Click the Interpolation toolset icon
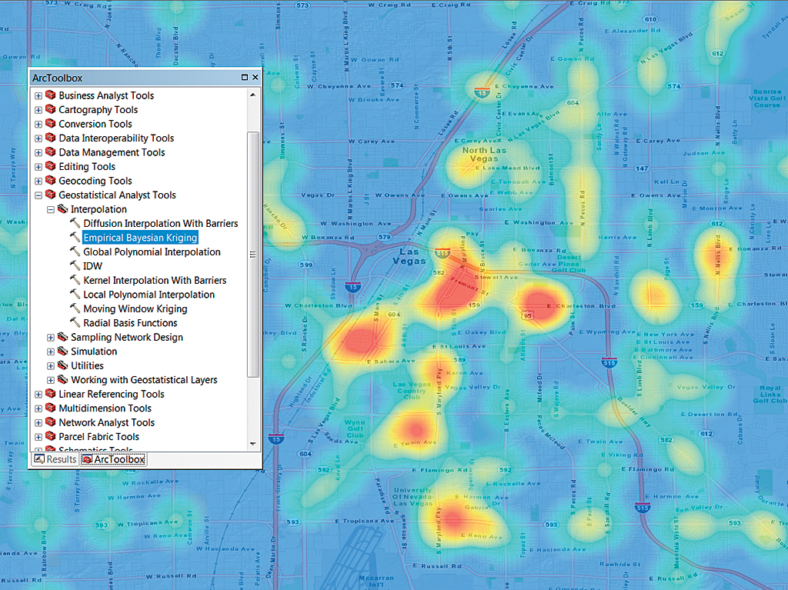The image size is (788, 590). coord(64,208)
